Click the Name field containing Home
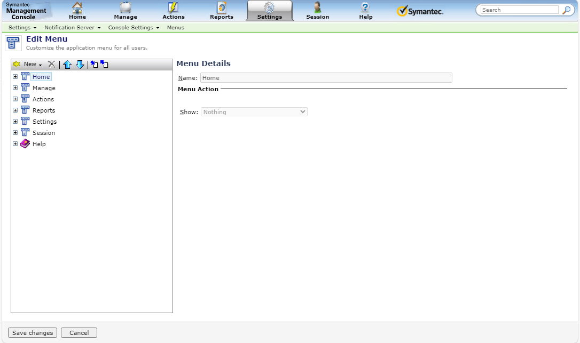Image resolution: width=580 pixels, height=343 pixels. tap(326, 78)
